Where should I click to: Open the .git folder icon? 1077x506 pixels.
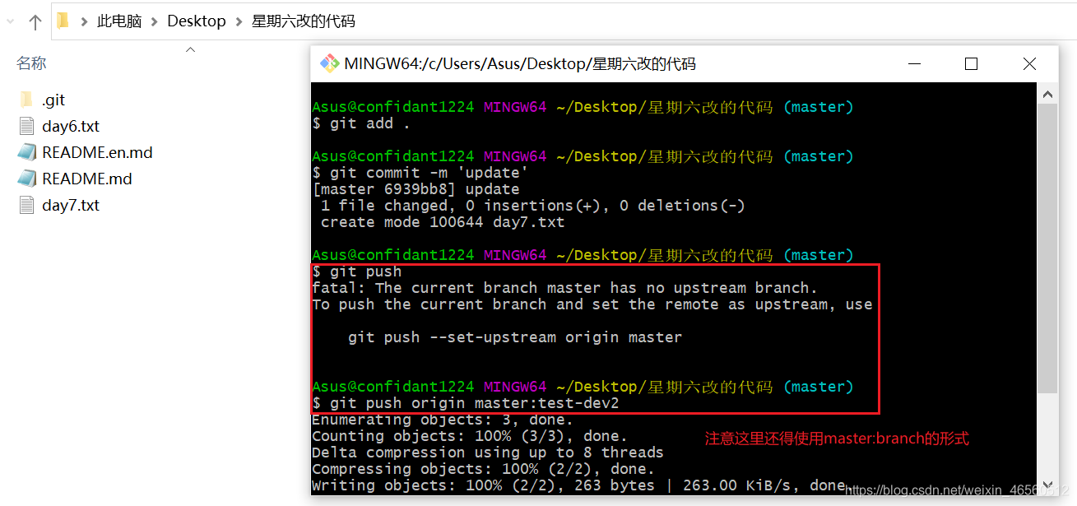coord(27,100)
